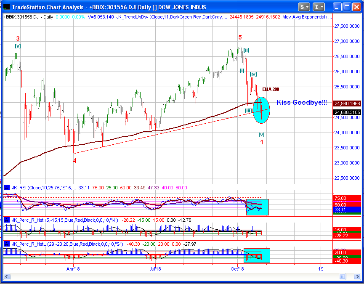Click the 27,000.0000 price axis label
Image resolution: width=364 pixels, height=284 pixels.
pyautogui.click(x=347, y=41)
